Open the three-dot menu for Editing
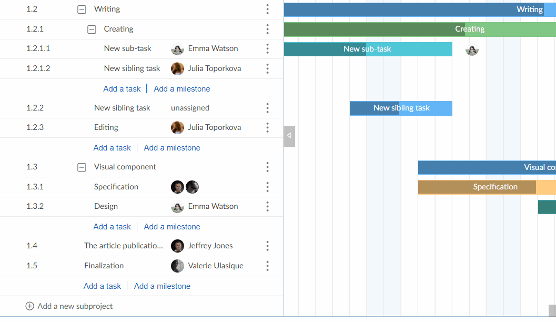Screen dimensions: 556x322 (267, 127)
